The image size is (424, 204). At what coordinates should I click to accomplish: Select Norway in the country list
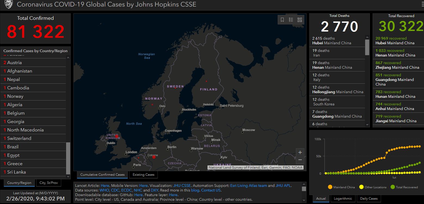pyautogui.click(x=33, y=96)
